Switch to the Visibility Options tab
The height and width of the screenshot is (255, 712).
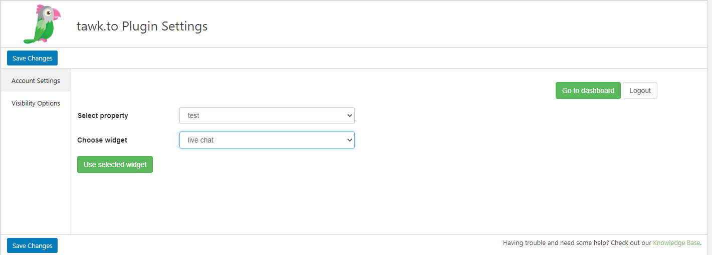pyautogui.click(x=36, y=103)
